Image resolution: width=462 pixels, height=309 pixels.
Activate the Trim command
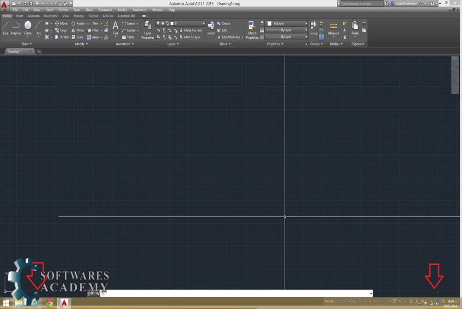pyautogui.click(x=93, y=23)
